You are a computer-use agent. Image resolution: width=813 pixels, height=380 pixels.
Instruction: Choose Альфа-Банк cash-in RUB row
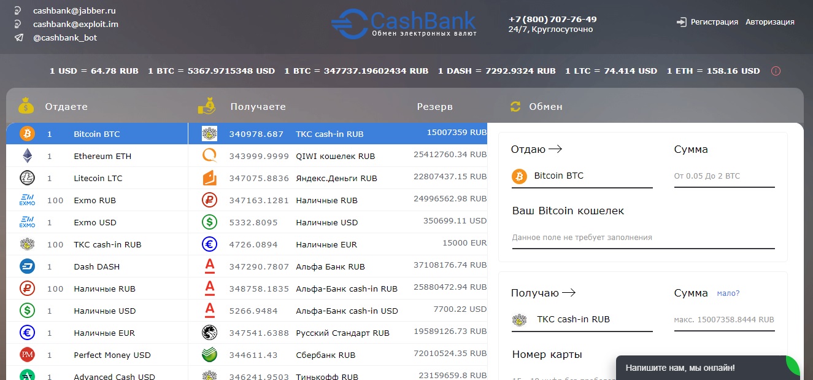[x=338, y=289]
